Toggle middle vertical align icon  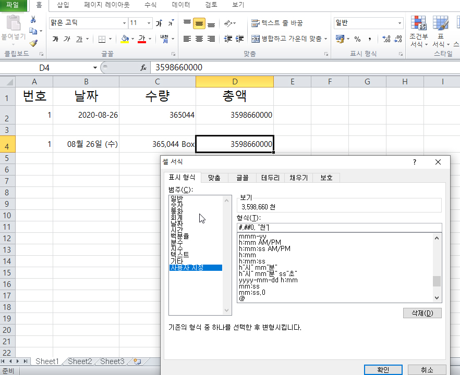click(199, 23)
